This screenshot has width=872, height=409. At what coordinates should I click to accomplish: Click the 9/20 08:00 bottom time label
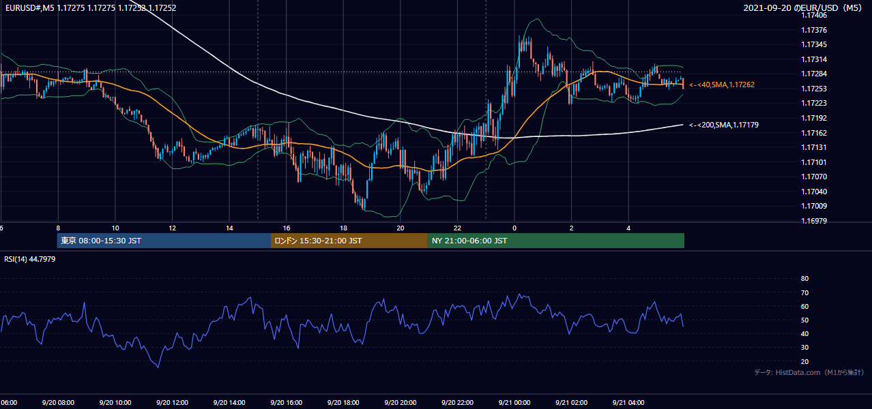(57, 403)
